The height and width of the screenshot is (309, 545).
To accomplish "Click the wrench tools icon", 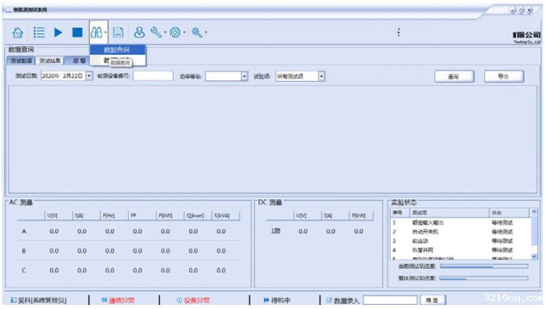I will pos(156,32).
